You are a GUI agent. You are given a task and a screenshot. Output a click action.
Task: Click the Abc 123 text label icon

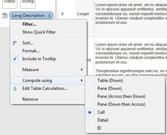click(5, 16)
